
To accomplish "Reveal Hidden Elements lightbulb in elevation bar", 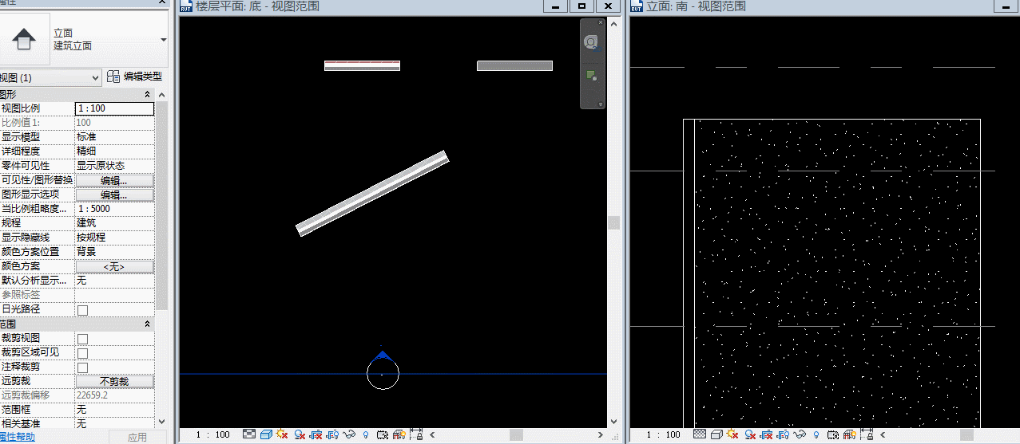I will click(x=816, y=434).
